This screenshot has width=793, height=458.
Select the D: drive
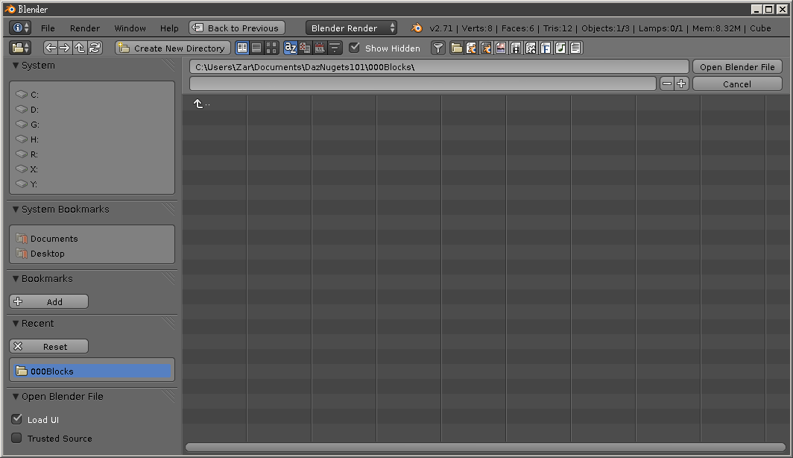click(x=92, y=110)
